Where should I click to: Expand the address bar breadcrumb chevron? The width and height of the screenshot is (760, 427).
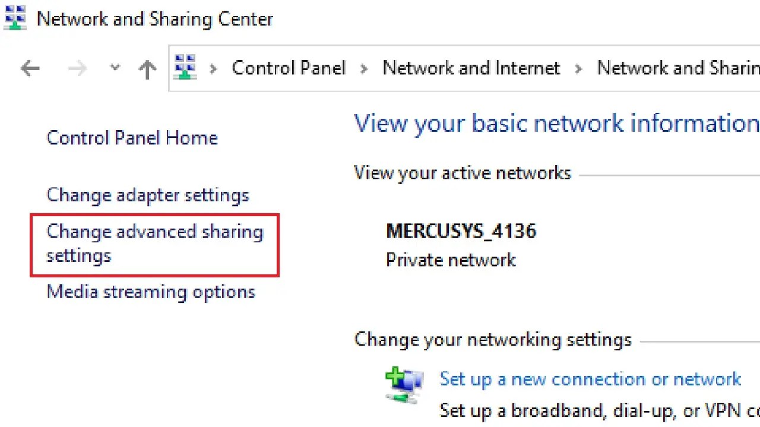point(212,68)
